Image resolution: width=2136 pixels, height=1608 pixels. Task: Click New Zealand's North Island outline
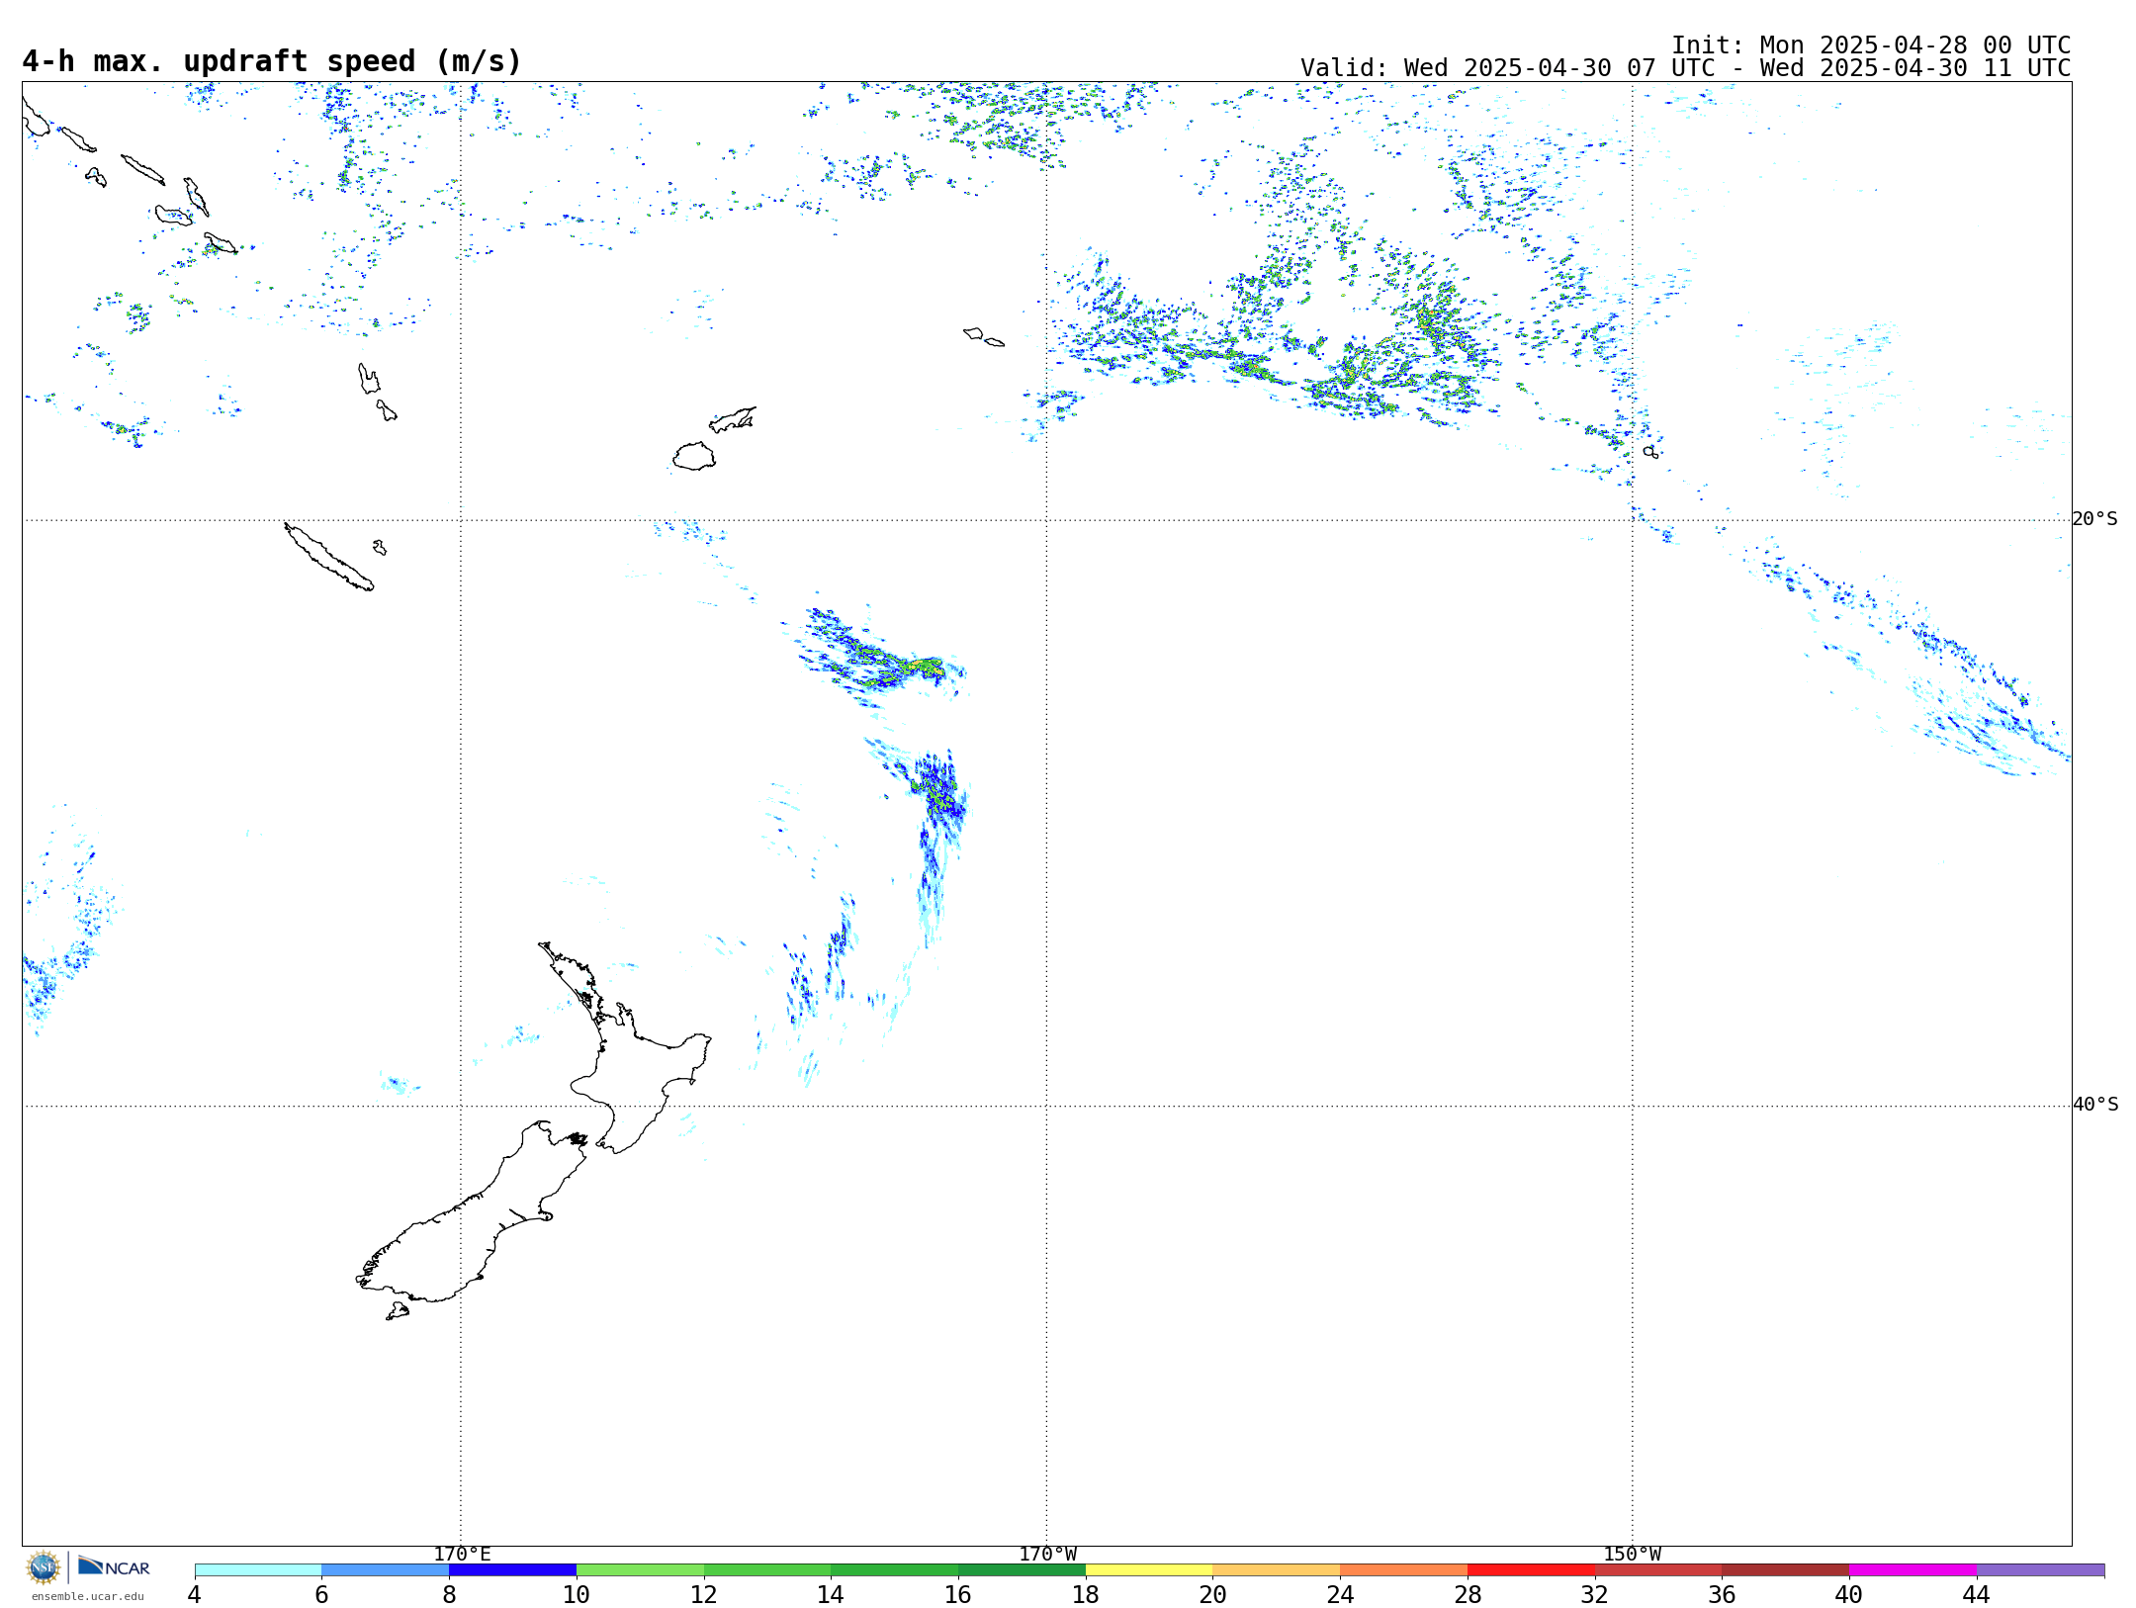tap(625, 1048)
